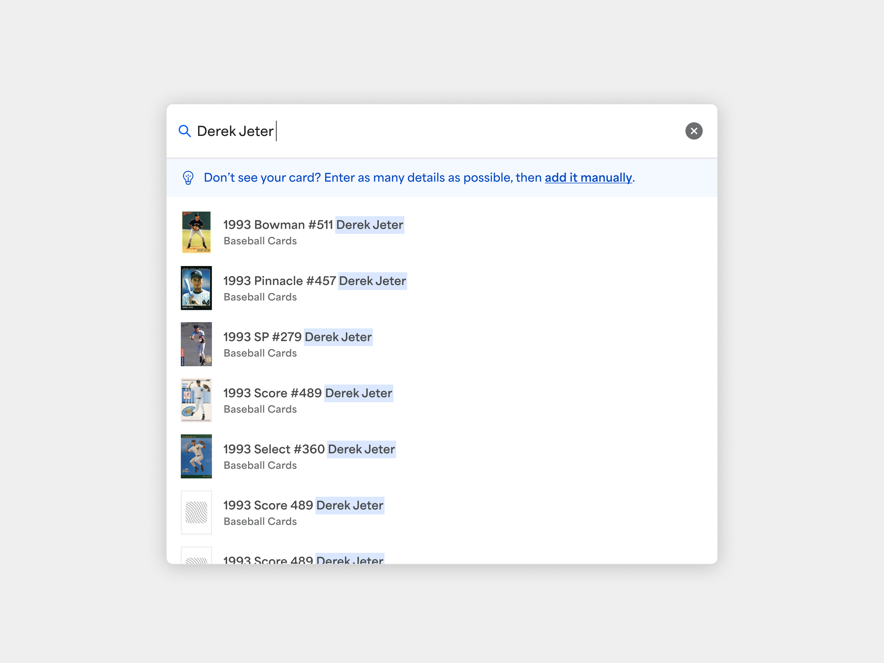Select the 1993 Score #489 card thumbnail
Image resolution: width=884 pixels, height=663 pixels.
(196, 400)
